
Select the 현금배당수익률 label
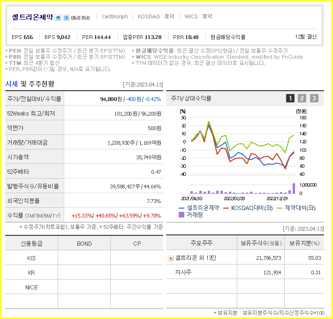227,37
